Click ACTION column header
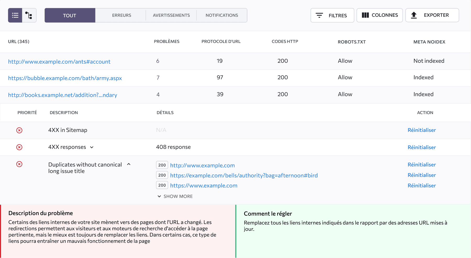Screen dimensions: 471x258 point(425,113)
